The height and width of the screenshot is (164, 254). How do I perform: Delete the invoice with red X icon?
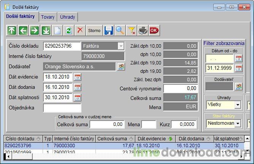(80, 30)
